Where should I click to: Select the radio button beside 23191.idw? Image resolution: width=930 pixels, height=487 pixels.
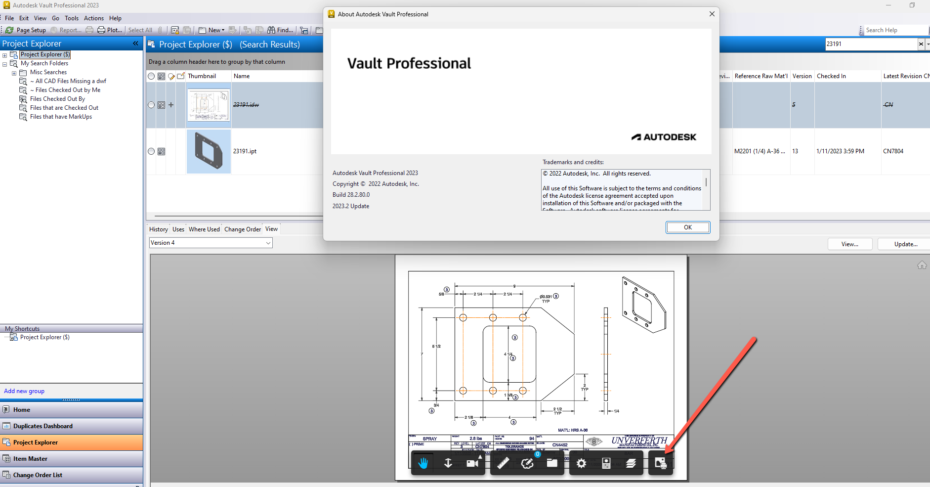point(152,104)
